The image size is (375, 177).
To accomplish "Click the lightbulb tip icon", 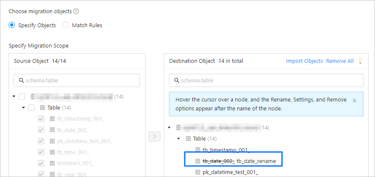I will pos(360,61).
